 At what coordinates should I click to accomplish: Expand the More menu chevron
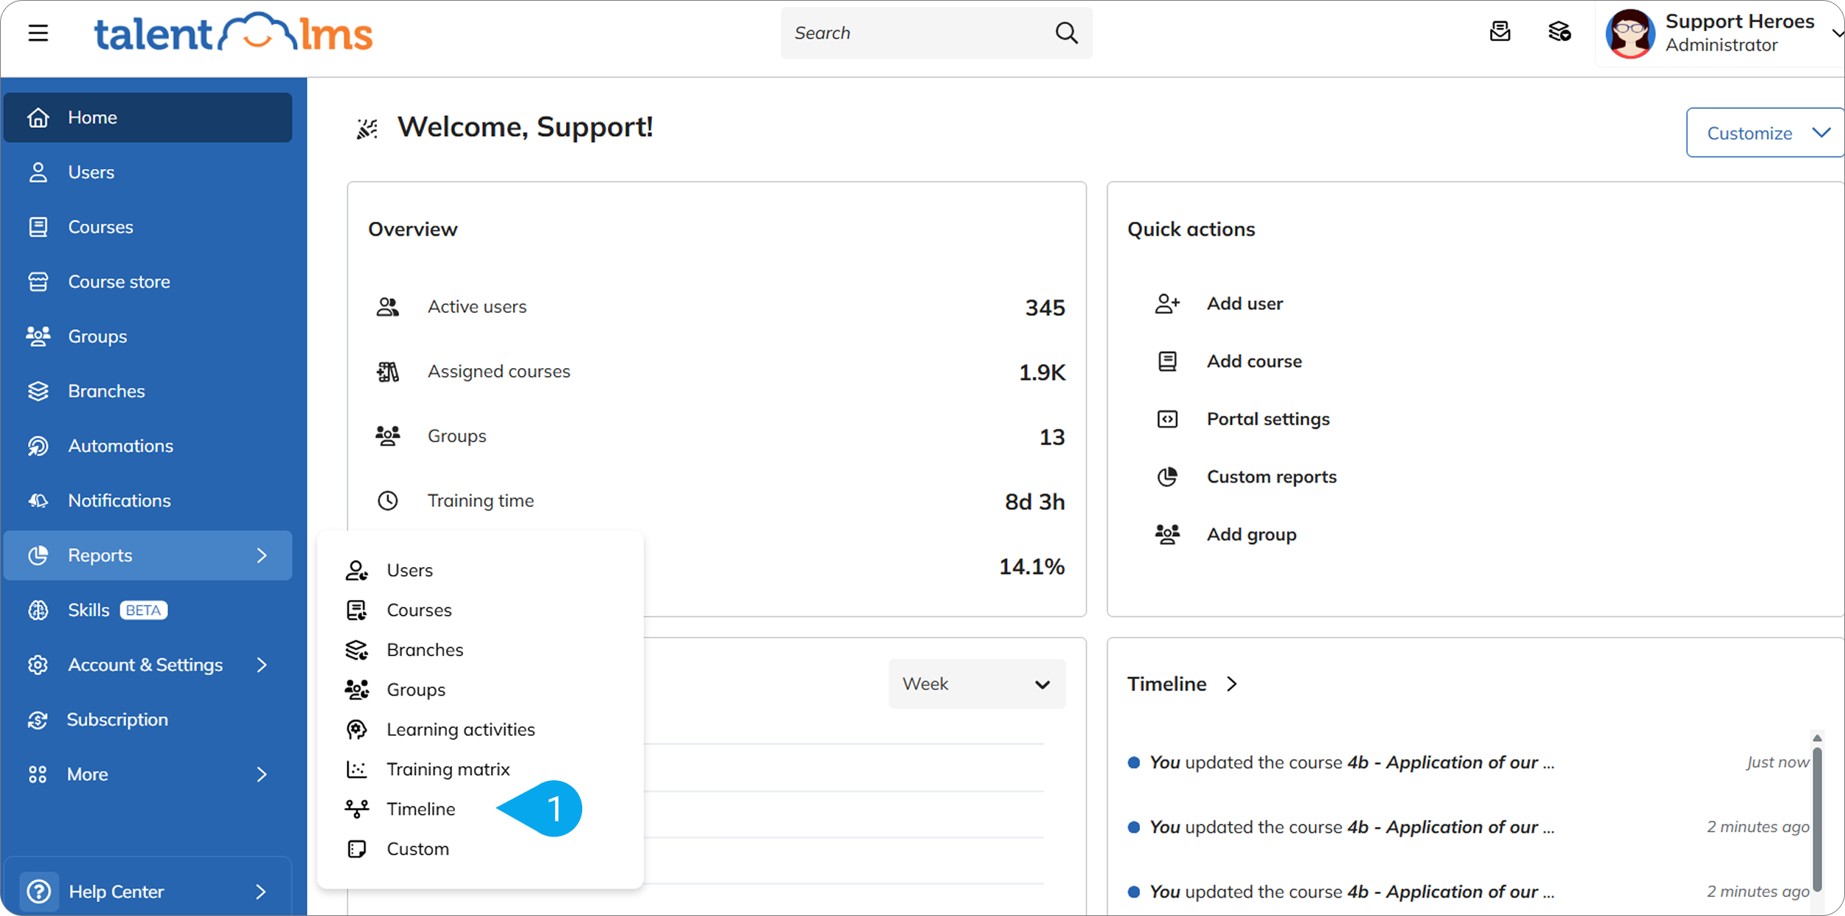point(262,774)
